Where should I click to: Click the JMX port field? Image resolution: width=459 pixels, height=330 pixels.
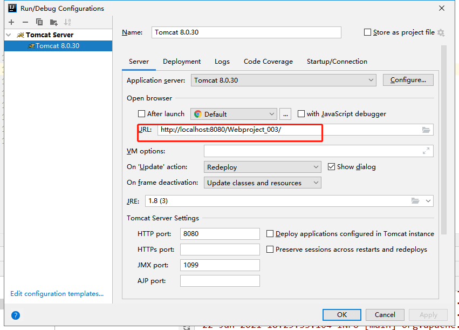coord(220,265)
